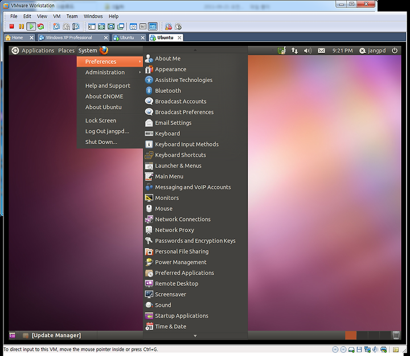Open the Screensaver preferences entry
Image resolution: width=410 pixels, height=356 pixels.
(x=195, y=294)
